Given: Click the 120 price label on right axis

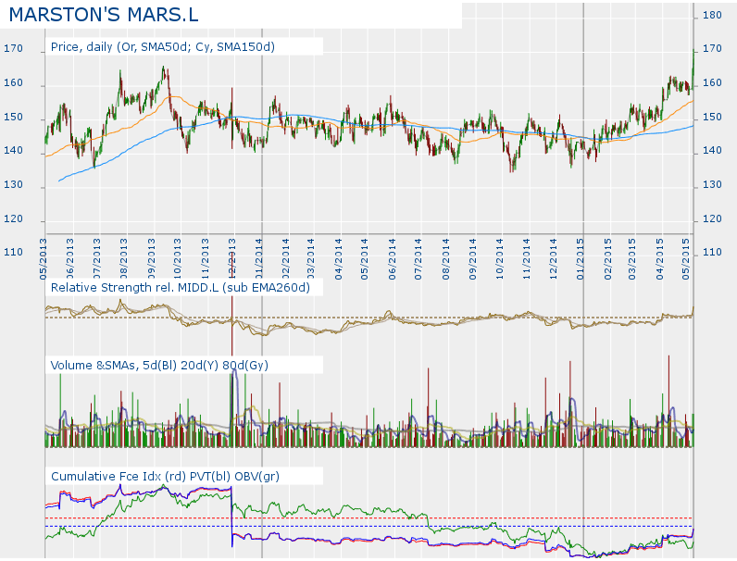Looking at the screenshot, I should coord(712,219).
